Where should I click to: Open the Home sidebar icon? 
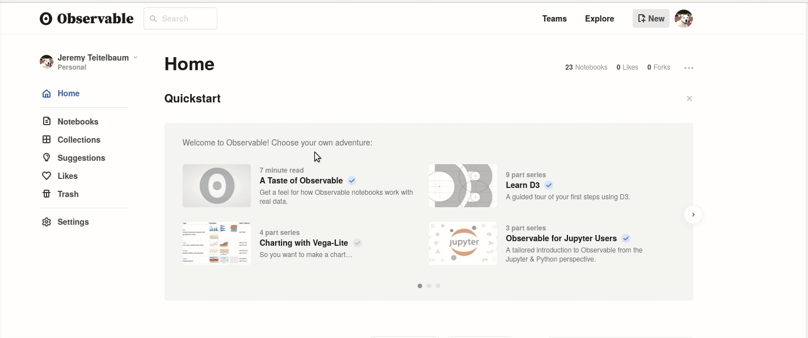[x=47, y=93]
